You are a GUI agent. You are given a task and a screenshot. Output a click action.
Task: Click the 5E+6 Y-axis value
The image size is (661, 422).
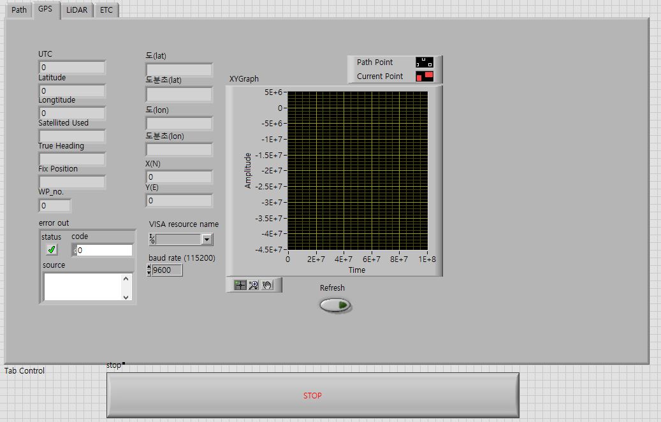click(x=273, y=92)
